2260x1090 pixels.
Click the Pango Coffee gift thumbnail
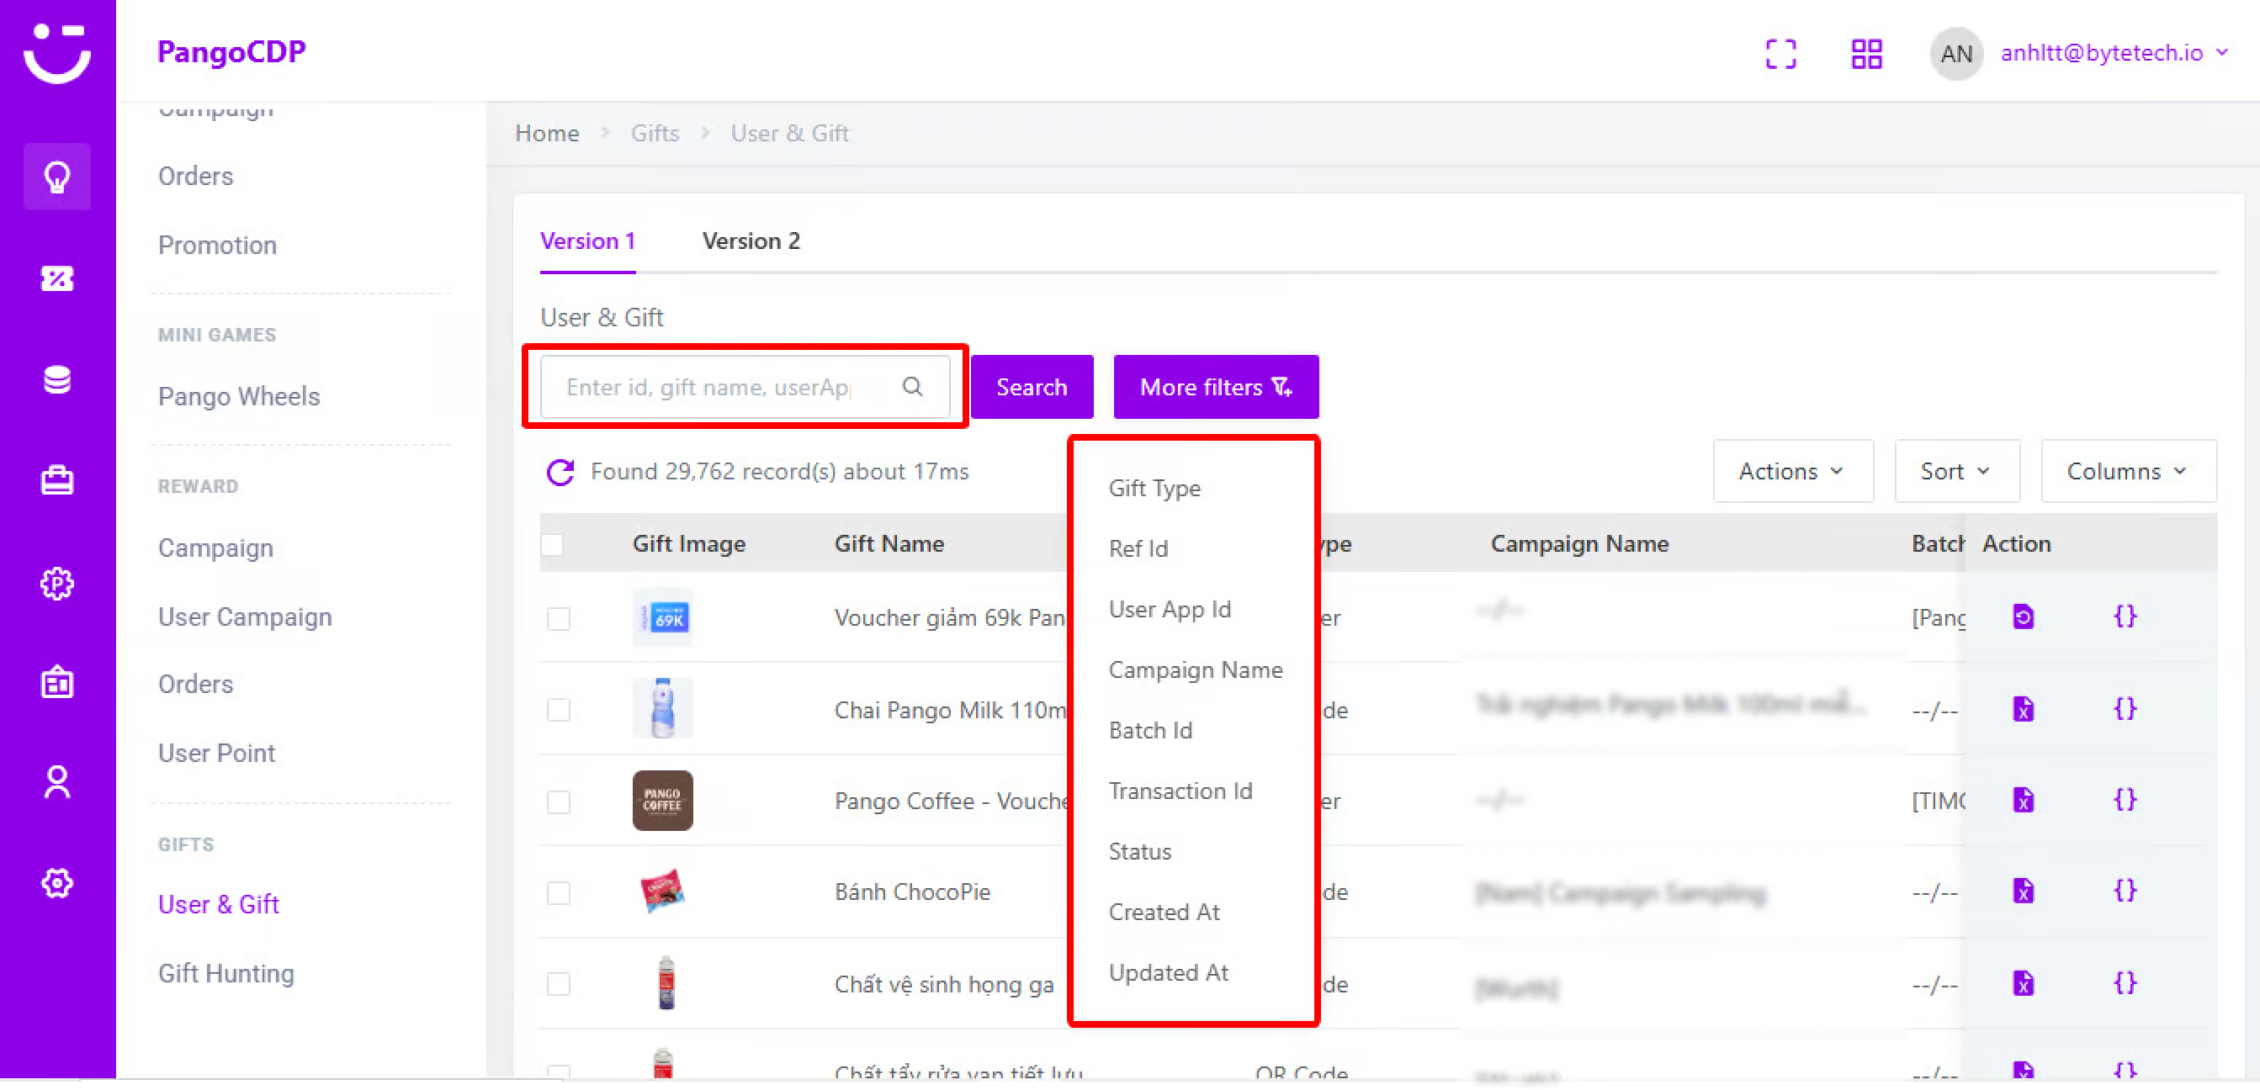pyautogui.click(x=662, y=801)
